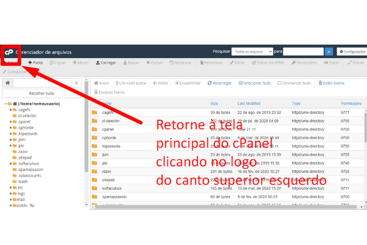Click Esvaziar lixeira link
The height and width of the screenshot is (245, 367).
coord(109,92)
